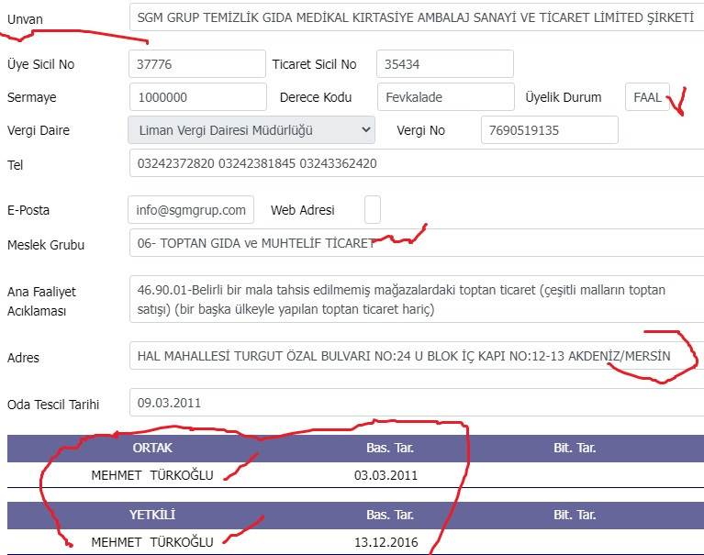Viewport: 704px width, 555px height.
Task: Click the Bit. Tar. header in YETKİLİ table
Action: coord(575,515)
